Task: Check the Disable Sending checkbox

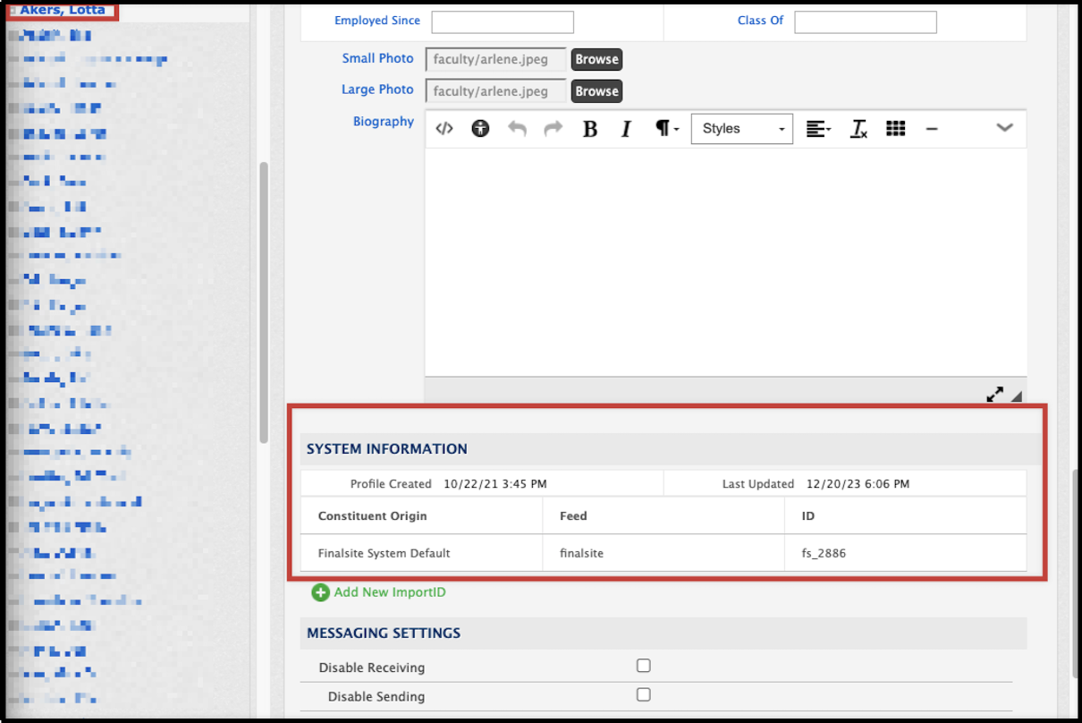Action: tap(643, 694)
